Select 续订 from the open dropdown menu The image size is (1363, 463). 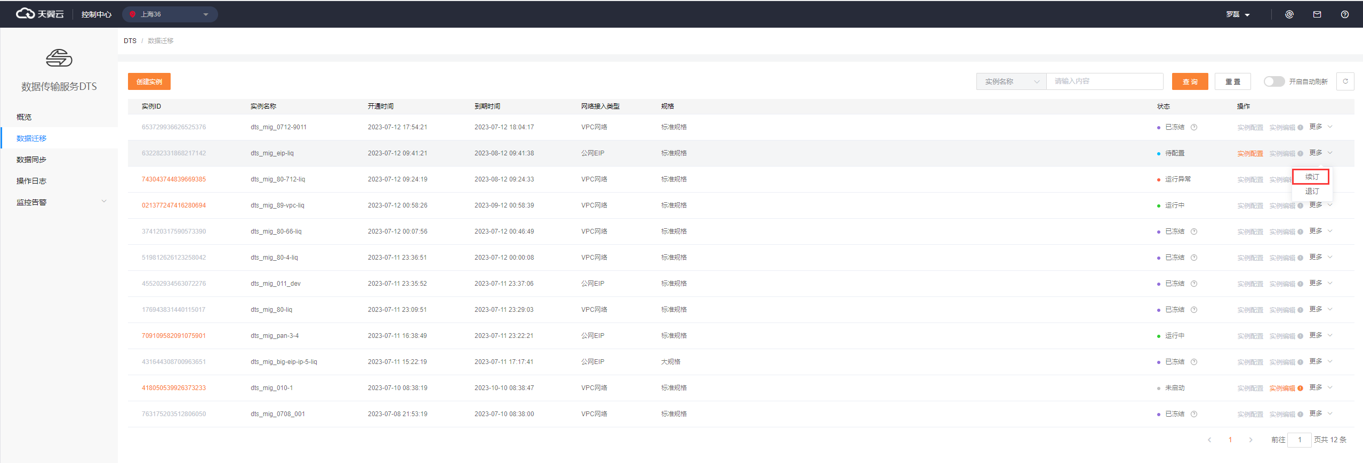pyautogui.click(x=1311, y=177)
